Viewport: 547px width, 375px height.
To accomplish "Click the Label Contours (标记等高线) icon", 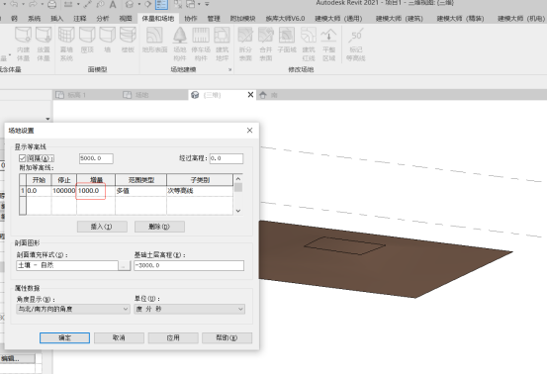I will click(x=355, y=36).
